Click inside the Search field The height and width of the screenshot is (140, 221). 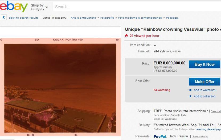137,7
